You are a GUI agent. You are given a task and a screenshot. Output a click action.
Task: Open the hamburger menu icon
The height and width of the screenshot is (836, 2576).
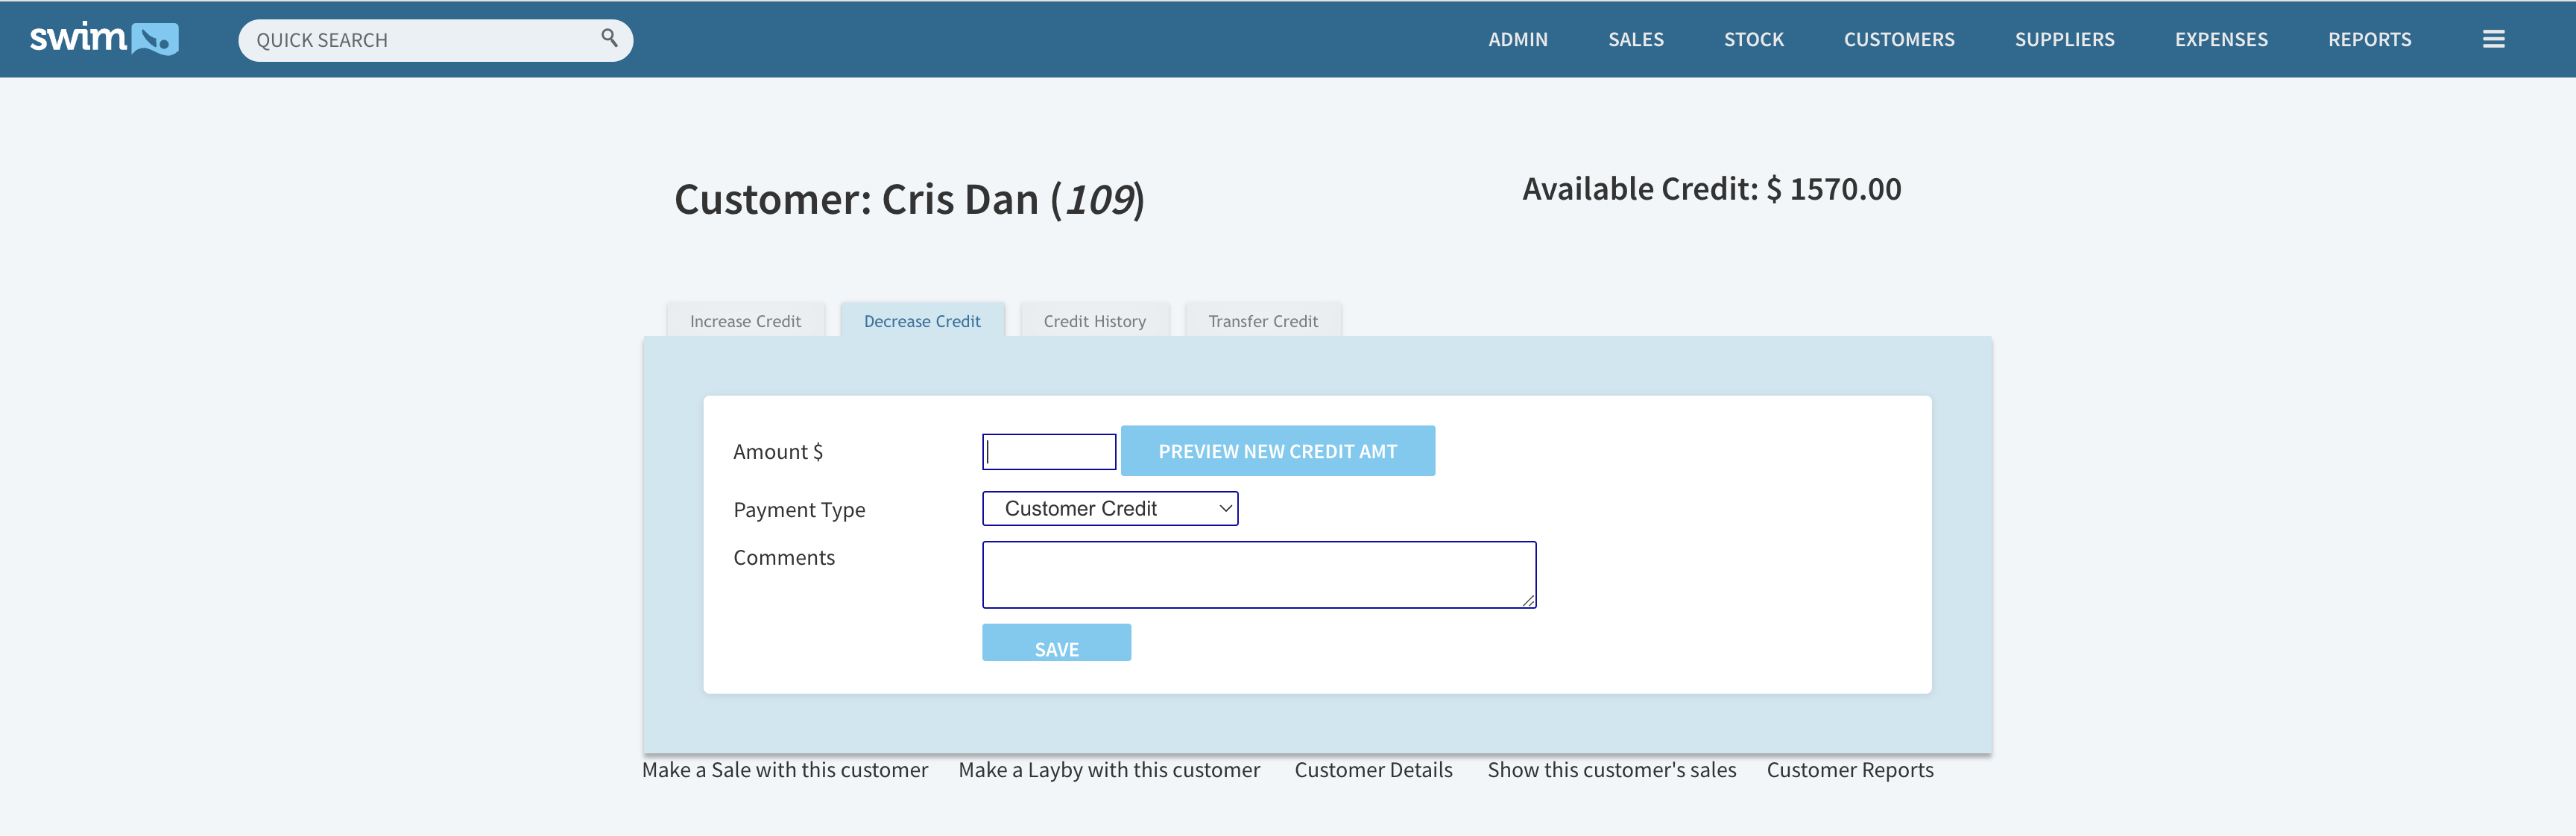click(x=2493, y=39)
